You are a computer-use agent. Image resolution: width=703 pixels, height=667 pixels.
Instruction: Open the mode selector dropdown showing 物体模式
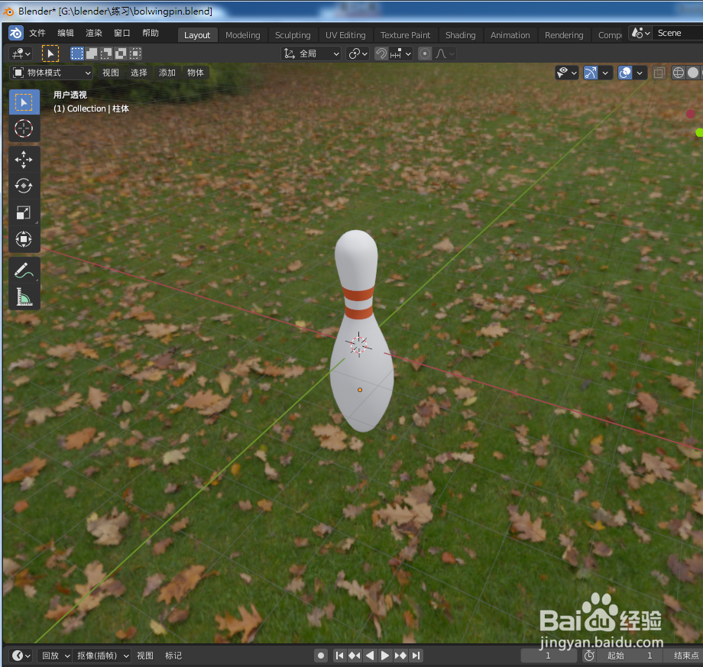click(x=50, y=72)
